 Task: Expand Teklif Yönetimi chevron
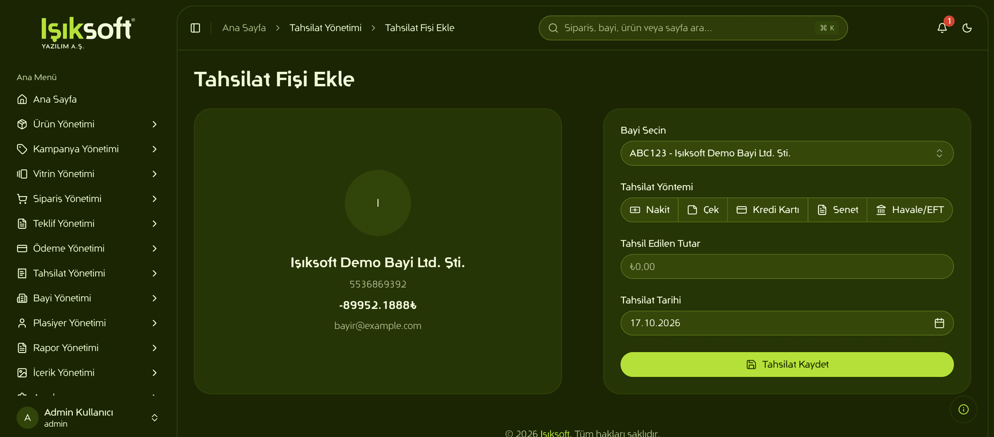coord(155,224)
